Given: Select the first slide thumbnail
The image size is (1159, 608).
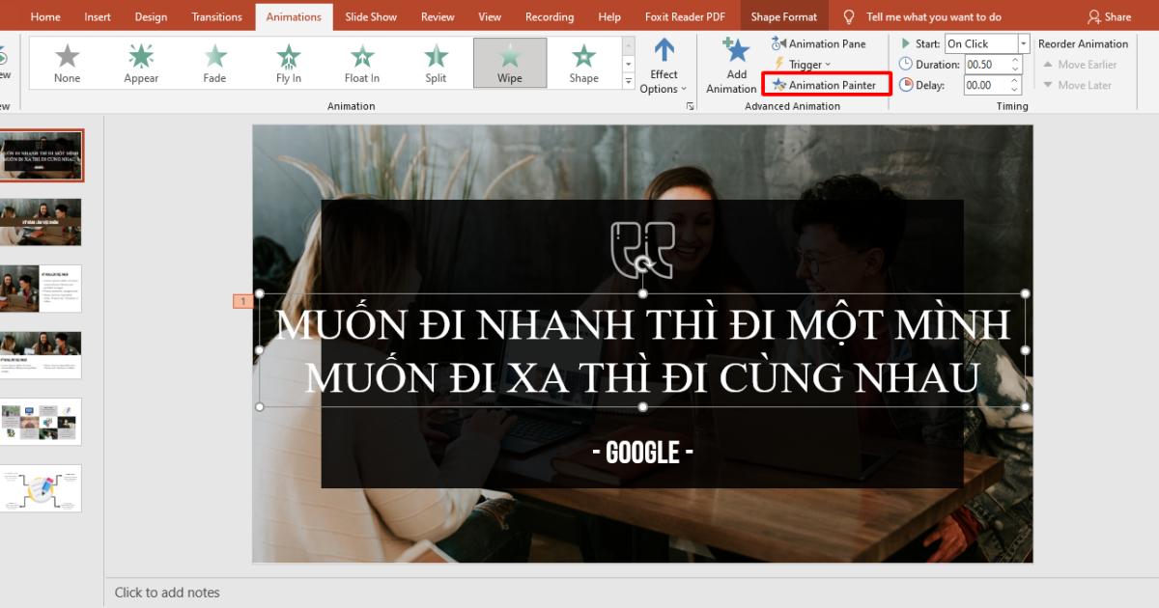Looking at the screenshot, I should [x=42, y=154].
